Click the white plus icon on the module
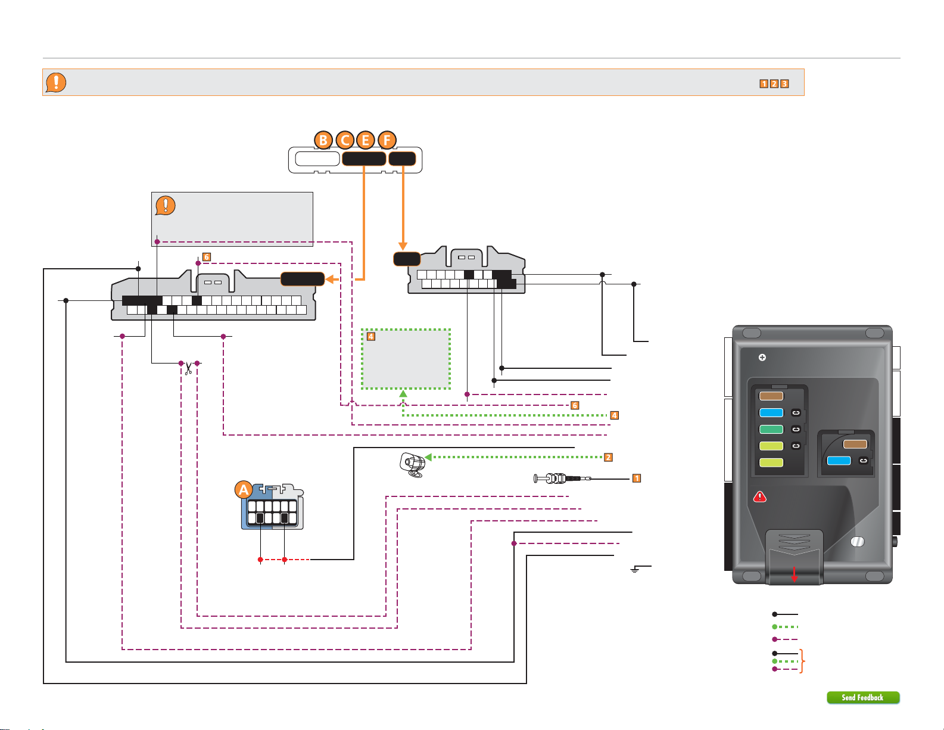944x730 pixels. click(x=762, y=358)
